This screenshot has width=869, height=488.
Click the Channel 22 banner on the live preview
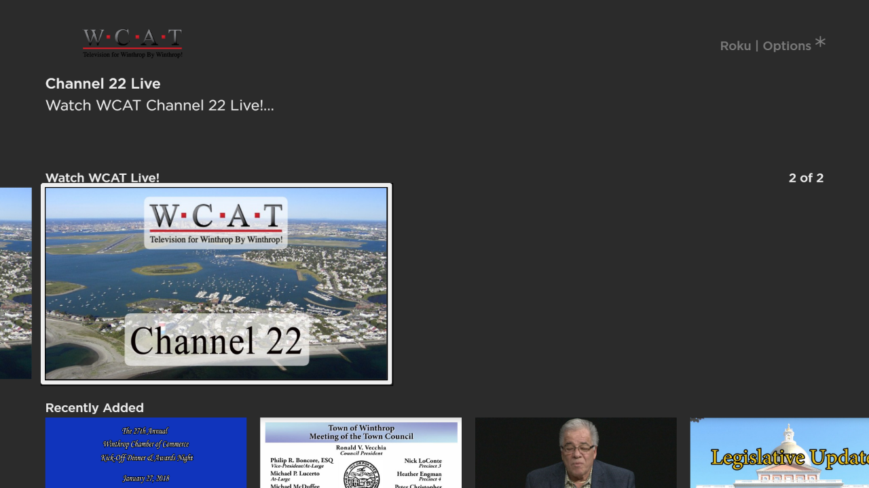(x=216, y=341)
